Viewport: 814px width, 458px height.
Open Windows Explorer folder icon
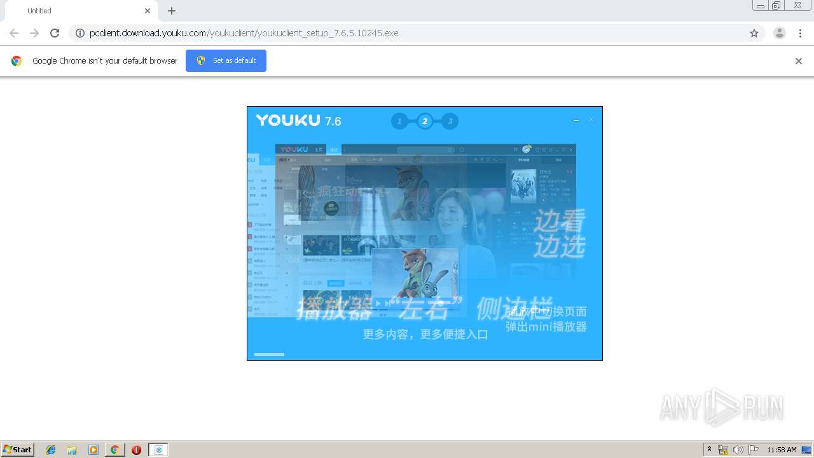pos(72,450)
